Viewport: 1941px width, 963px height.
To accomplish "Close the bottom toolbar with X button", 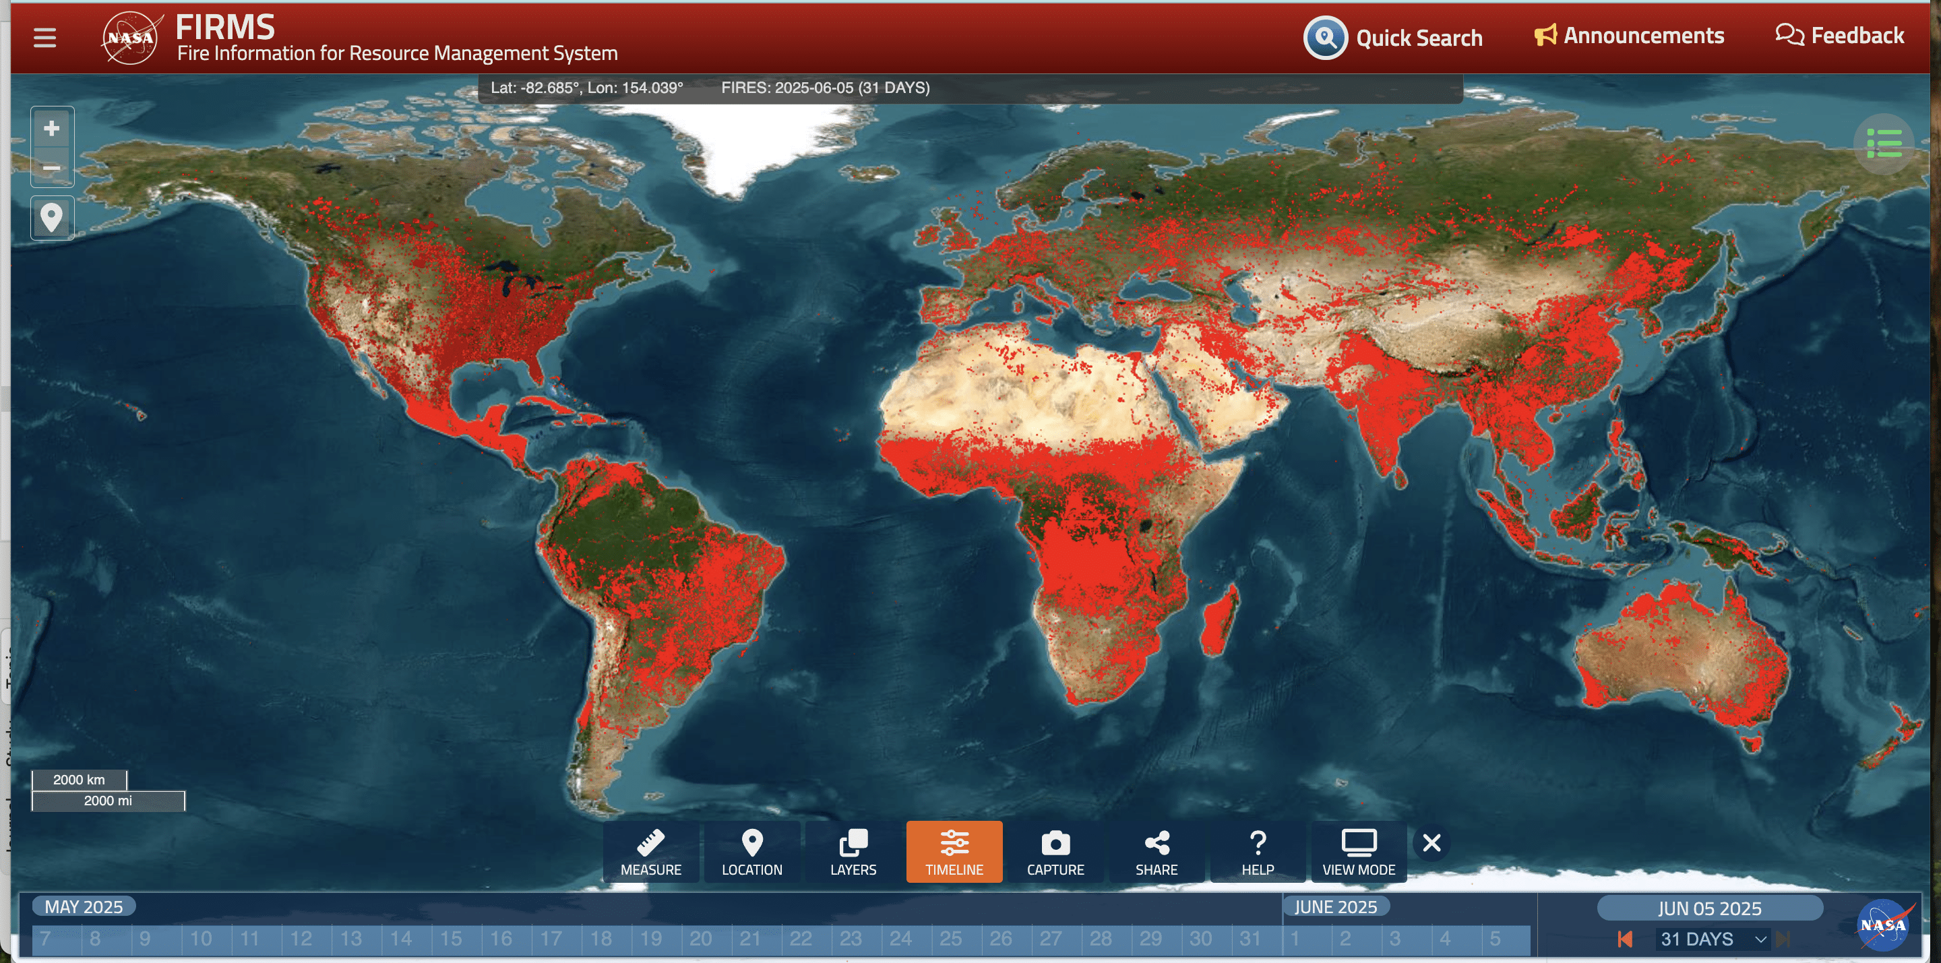I will 1431,842.
